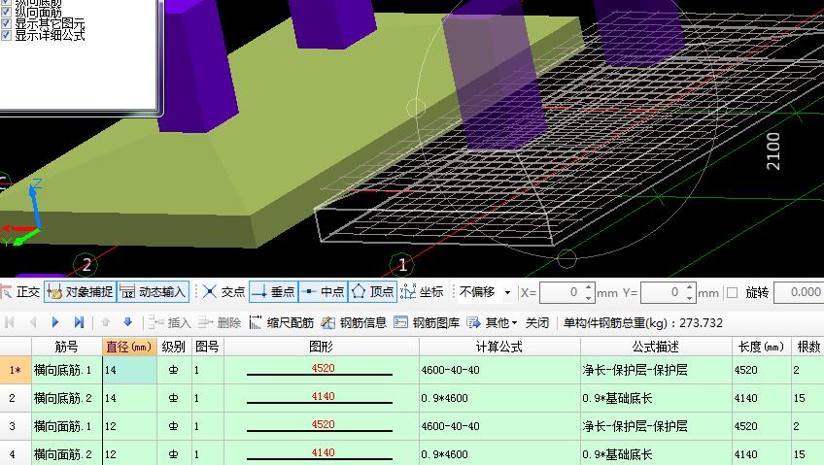Image resolution: width=824 pixels, height=465 pixels.
Task: Enable 垂点 perpendicular snap
Action: tap(273, 292)
